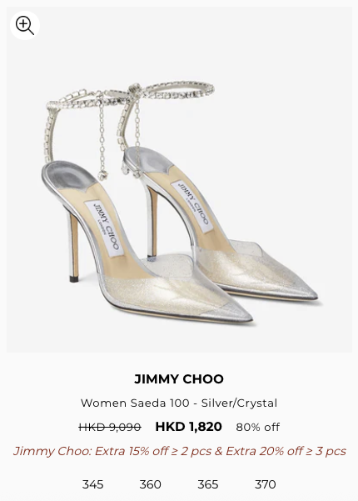
Task: Click the left shoe's Jimmy Choo insole label
Action: click(x=106, y=228)
